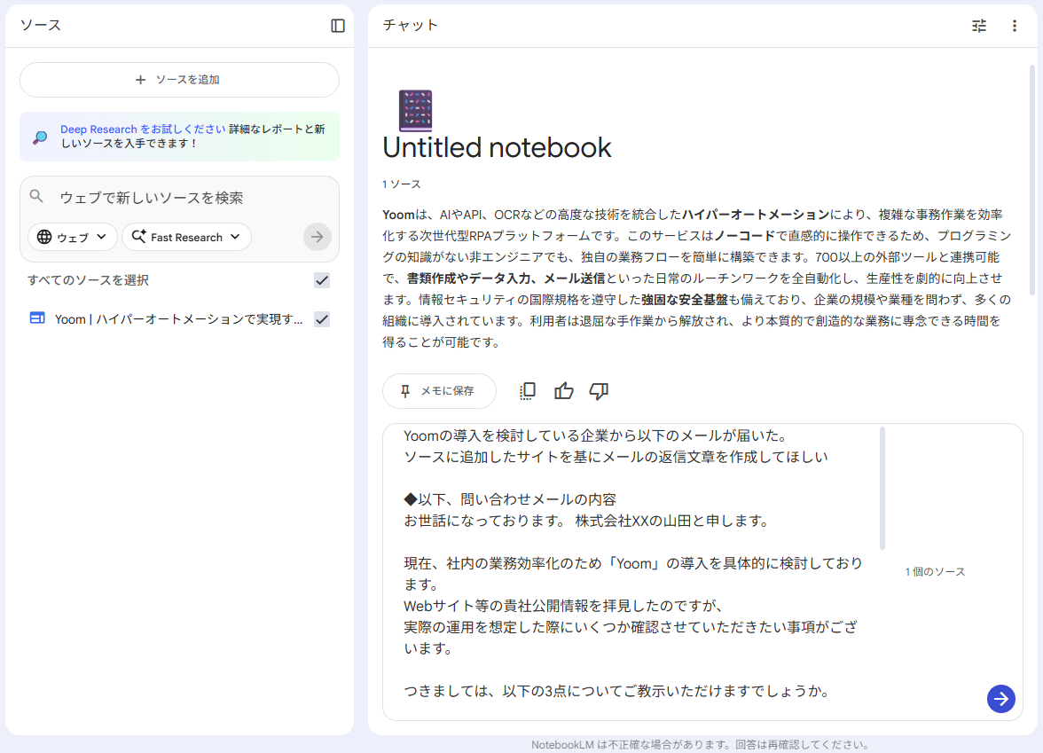Click the Untitled notebook title
Image resolution: width=1043 pixels, height=753 pixels.
point(497,147)
